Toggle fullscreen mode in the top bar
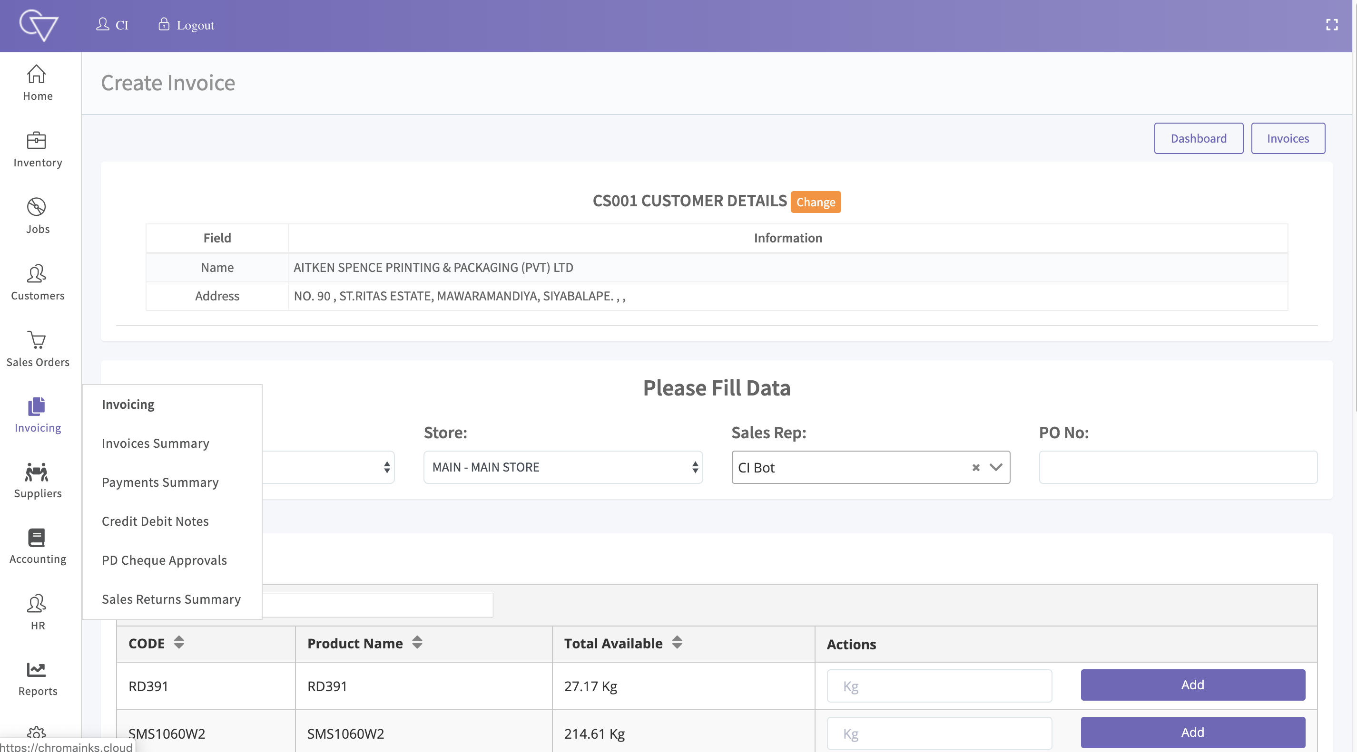This screenshot has height=752, width=1357. [x=1332, y=24]
